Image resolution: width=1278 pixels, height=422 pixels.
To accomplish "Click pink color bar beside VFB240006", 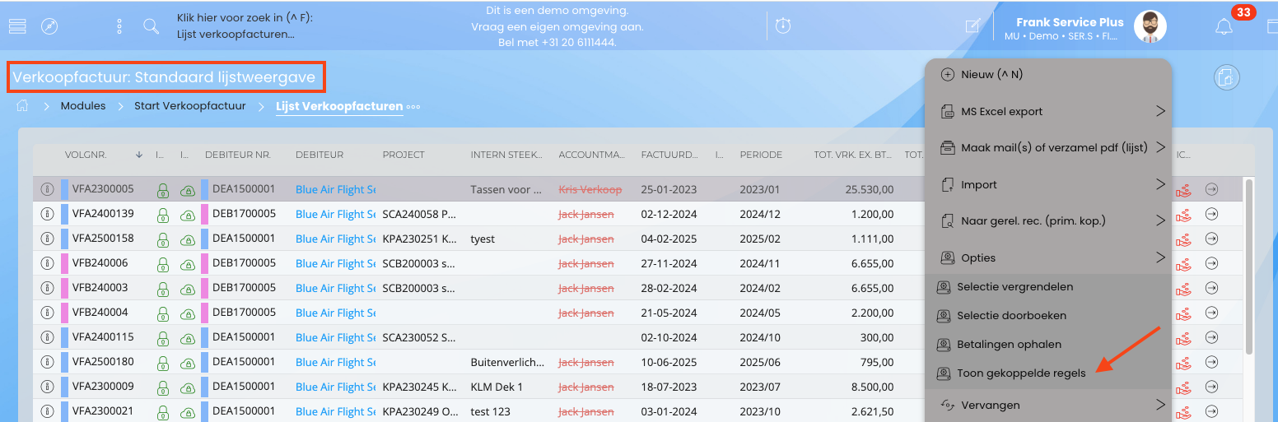I will pyautogui.click(x=64, y=263).
